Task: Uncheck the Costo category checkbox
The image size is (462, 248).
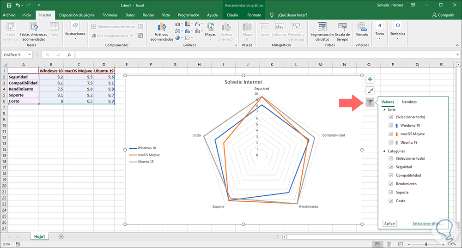Action: (391, 200)
